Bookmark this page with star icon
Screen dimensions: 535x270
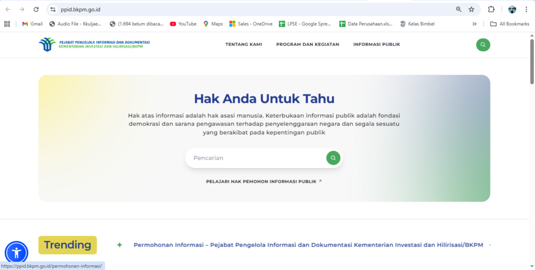coord(471,9)
